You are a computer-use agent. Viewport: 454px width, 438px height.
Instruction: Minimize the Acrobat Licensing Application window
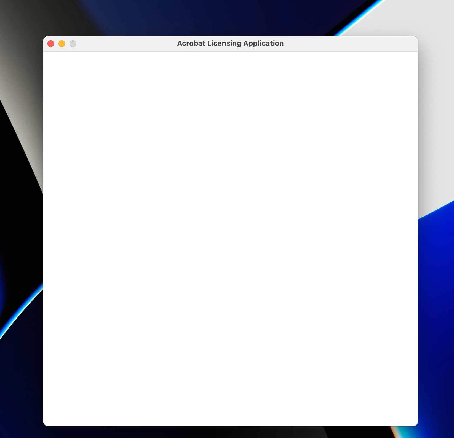click(x=62, y=44)
